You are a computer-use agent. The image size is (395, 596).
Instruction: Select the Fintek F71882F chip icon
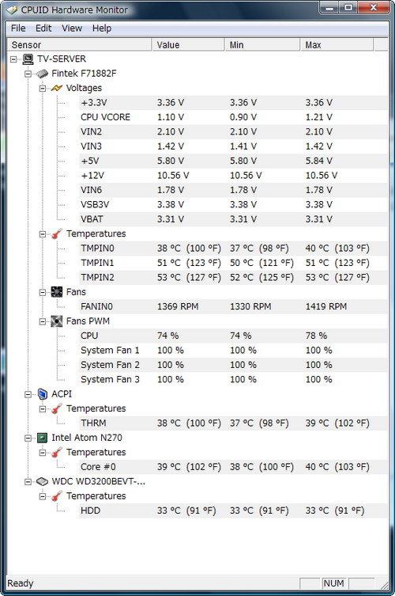(42, 74)
